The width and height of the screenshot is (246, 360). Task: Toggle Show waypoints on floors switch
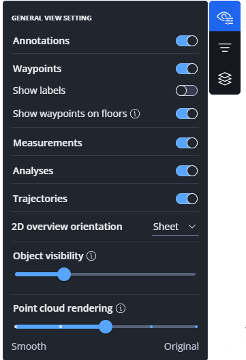187,114
